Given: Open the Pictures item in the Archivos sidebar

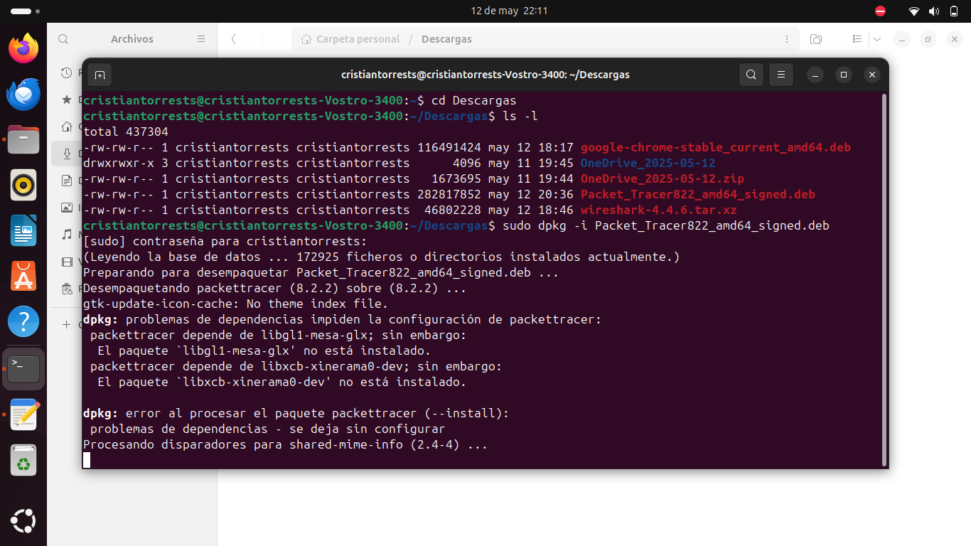Looking at the screenshot, I should coord(66,208).
